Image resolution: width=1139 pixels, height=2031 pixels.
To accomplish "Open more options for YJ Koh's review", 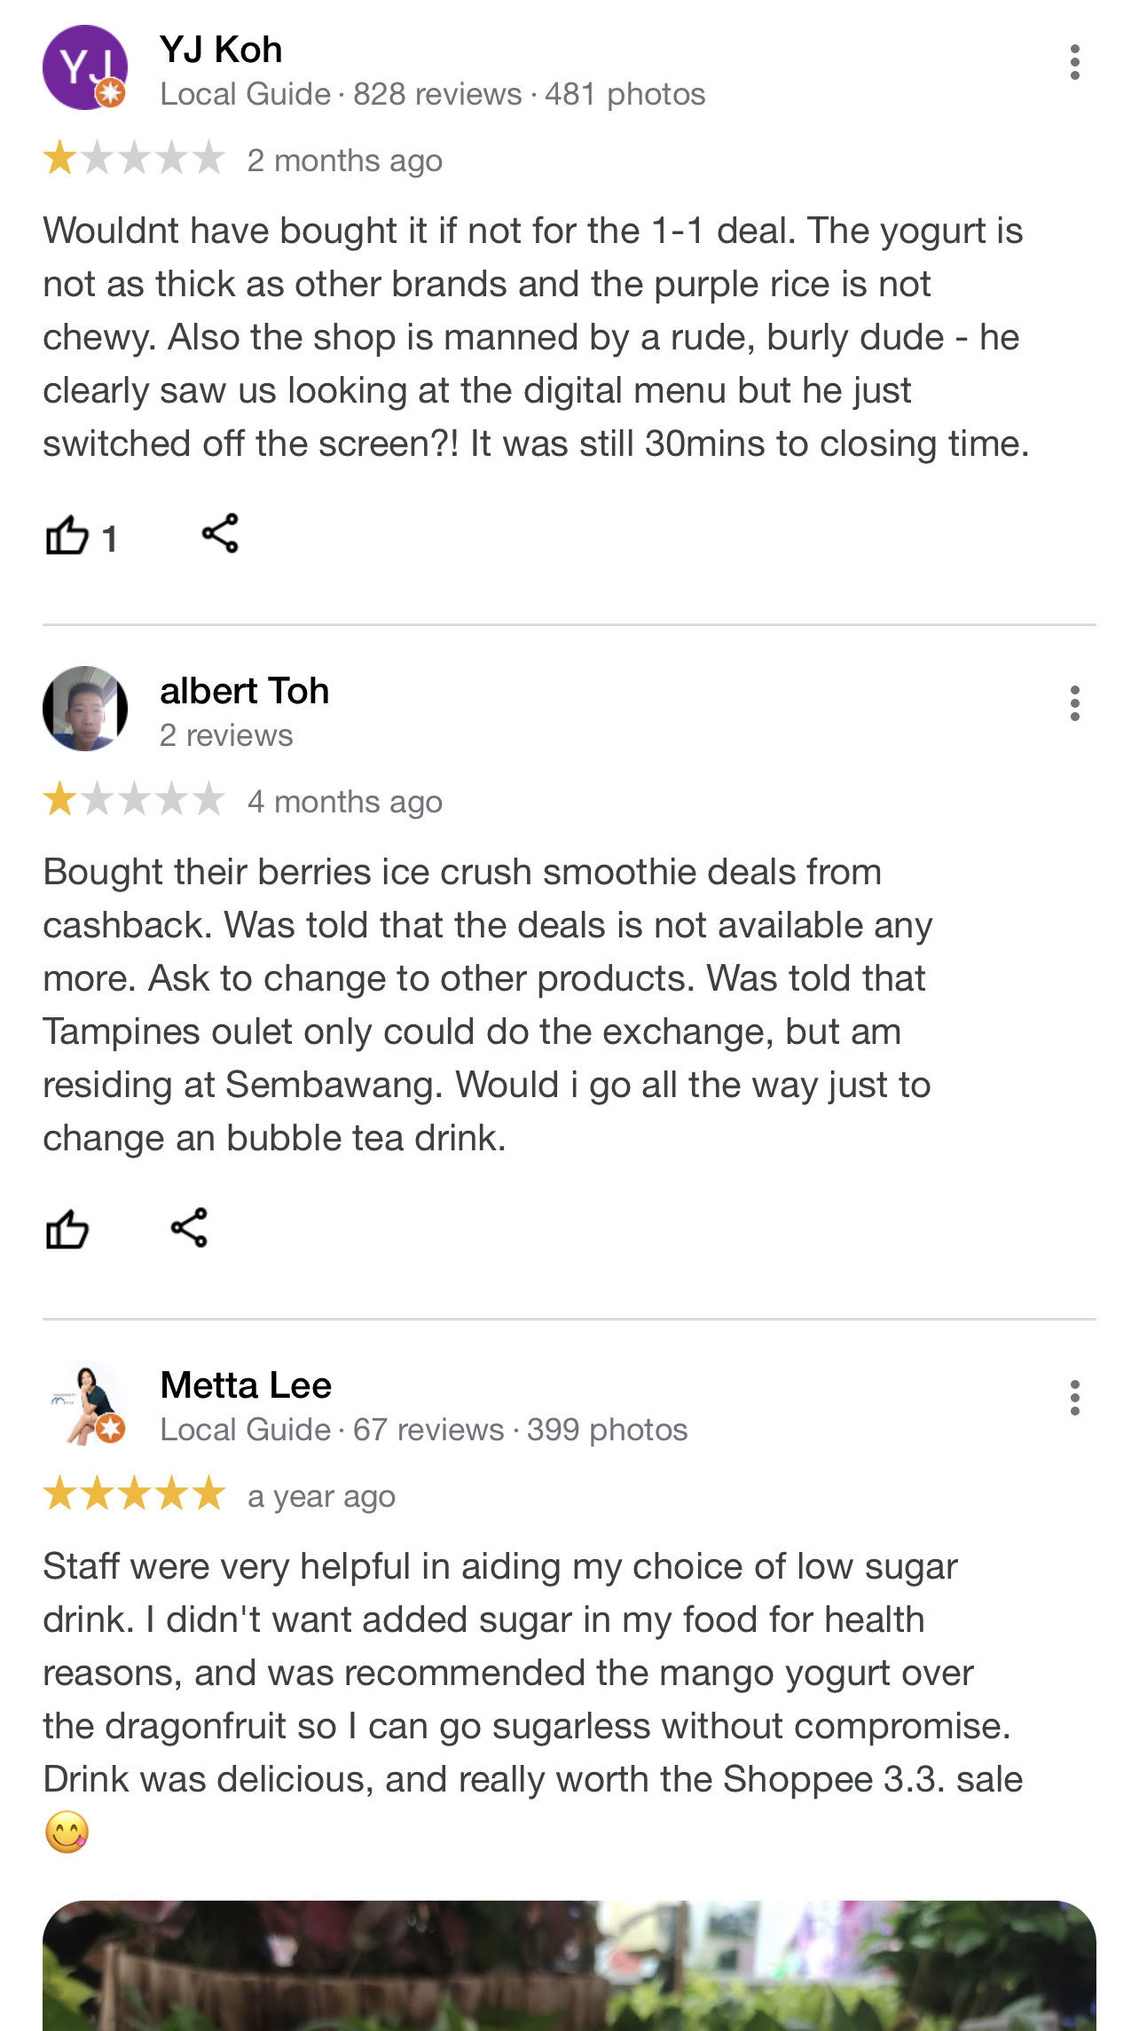I will (1074, 63).
